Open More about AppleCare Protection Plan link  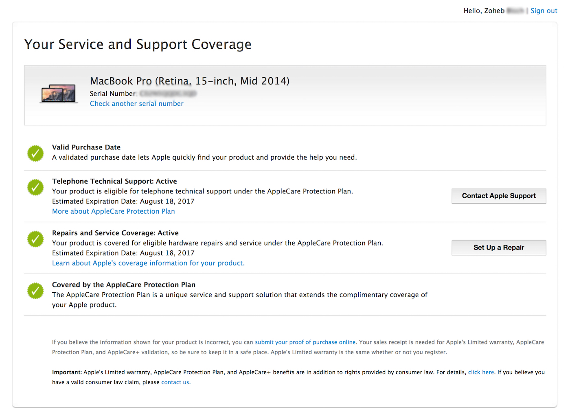(x=114, y=211)
